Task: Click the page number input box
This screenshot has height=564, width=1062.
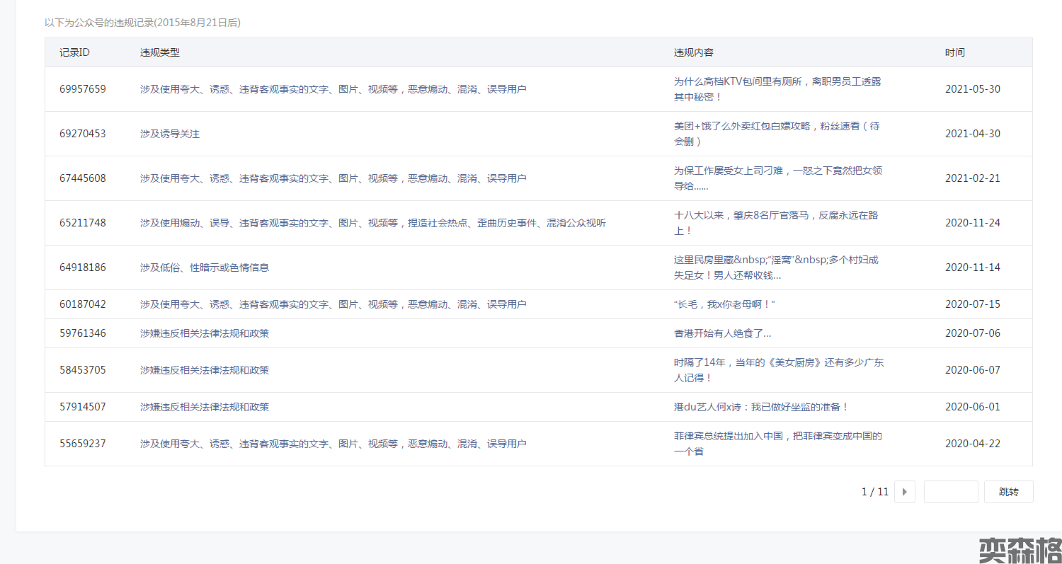Action: pos(950,492)
